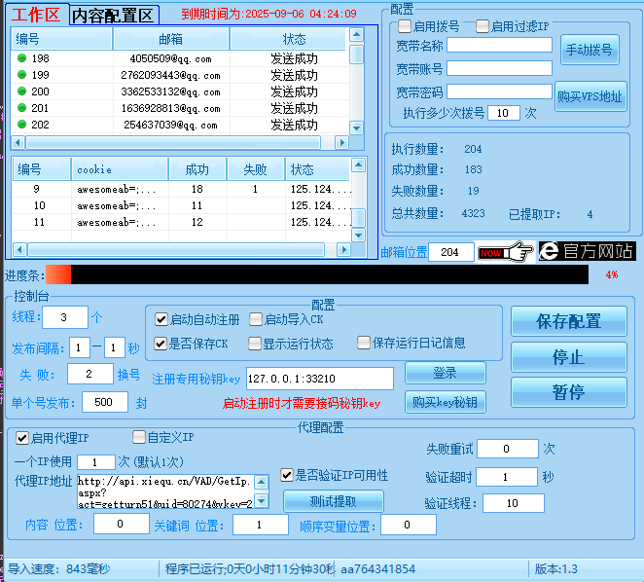Open the 官方网站 IE icon link

(x=587, y=251)
